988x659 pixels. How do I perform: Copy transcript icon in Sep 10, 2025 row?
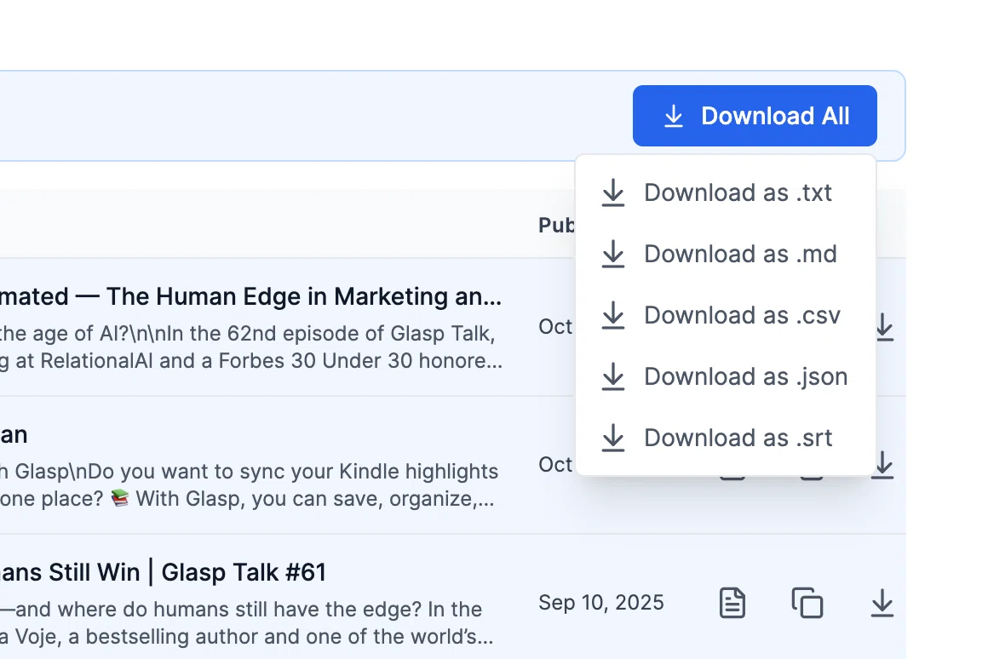click(x=807, y=603)
